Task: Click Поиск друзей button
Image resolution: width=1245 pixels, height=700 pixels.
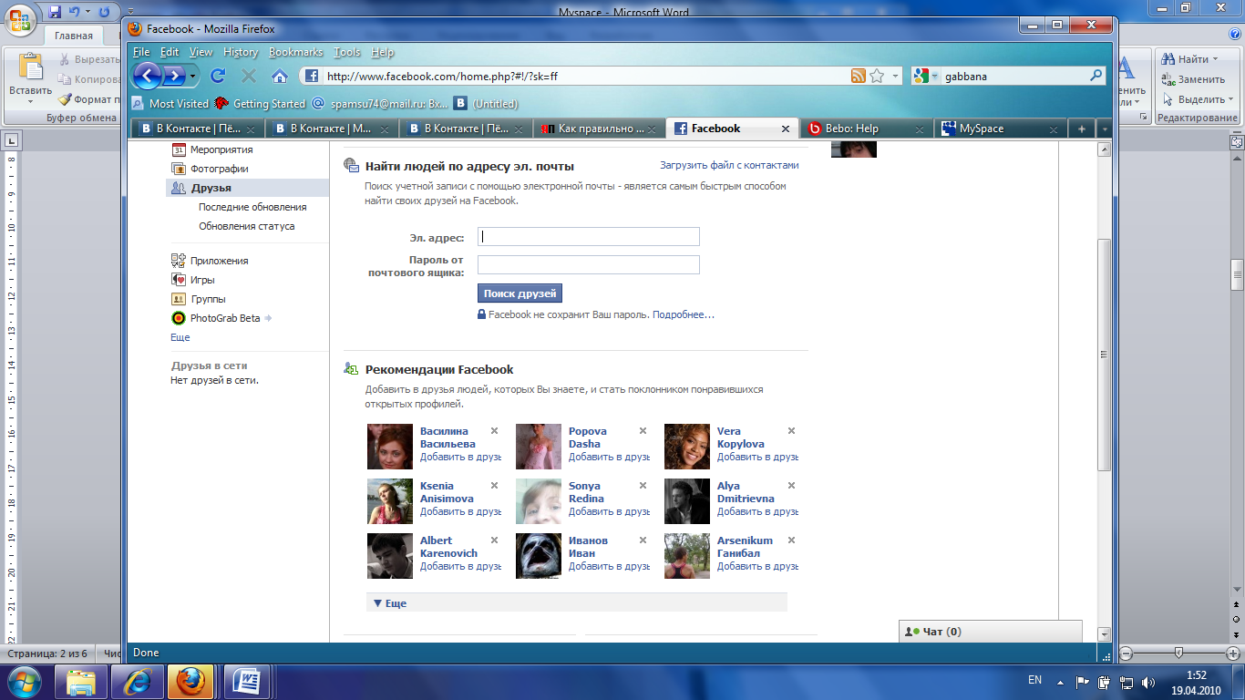Action: 520,293
